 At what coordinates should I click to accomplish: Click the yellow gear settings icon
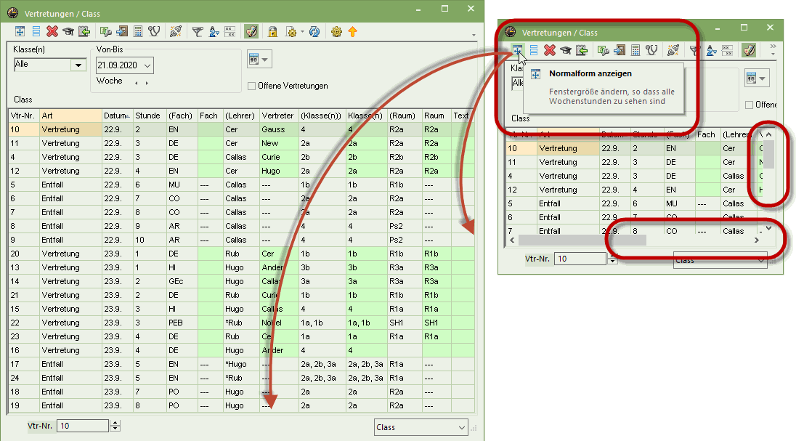click(x=336, y=31)
